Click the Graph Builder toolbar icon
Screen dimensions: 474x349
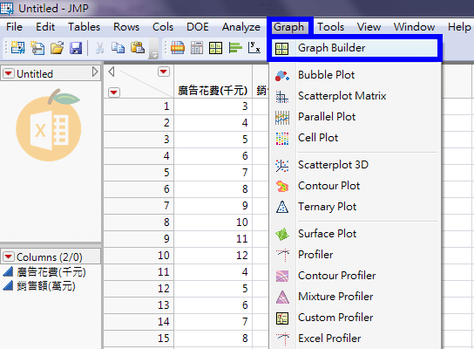pyautogui.click(x=216, y=48)
